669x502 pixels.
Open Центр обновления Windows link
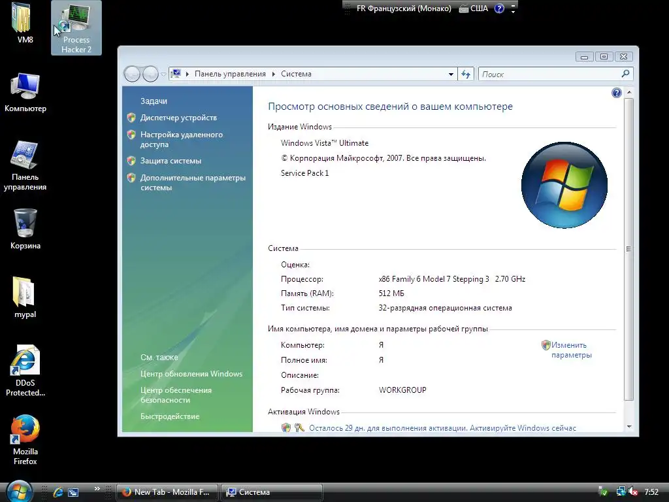click(x=191, y=373)
